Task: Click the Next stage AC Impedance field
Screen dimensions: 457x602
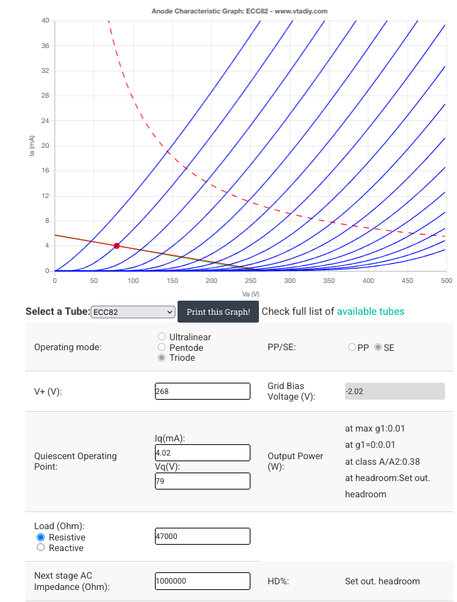Action: click(x=202, y=581)
